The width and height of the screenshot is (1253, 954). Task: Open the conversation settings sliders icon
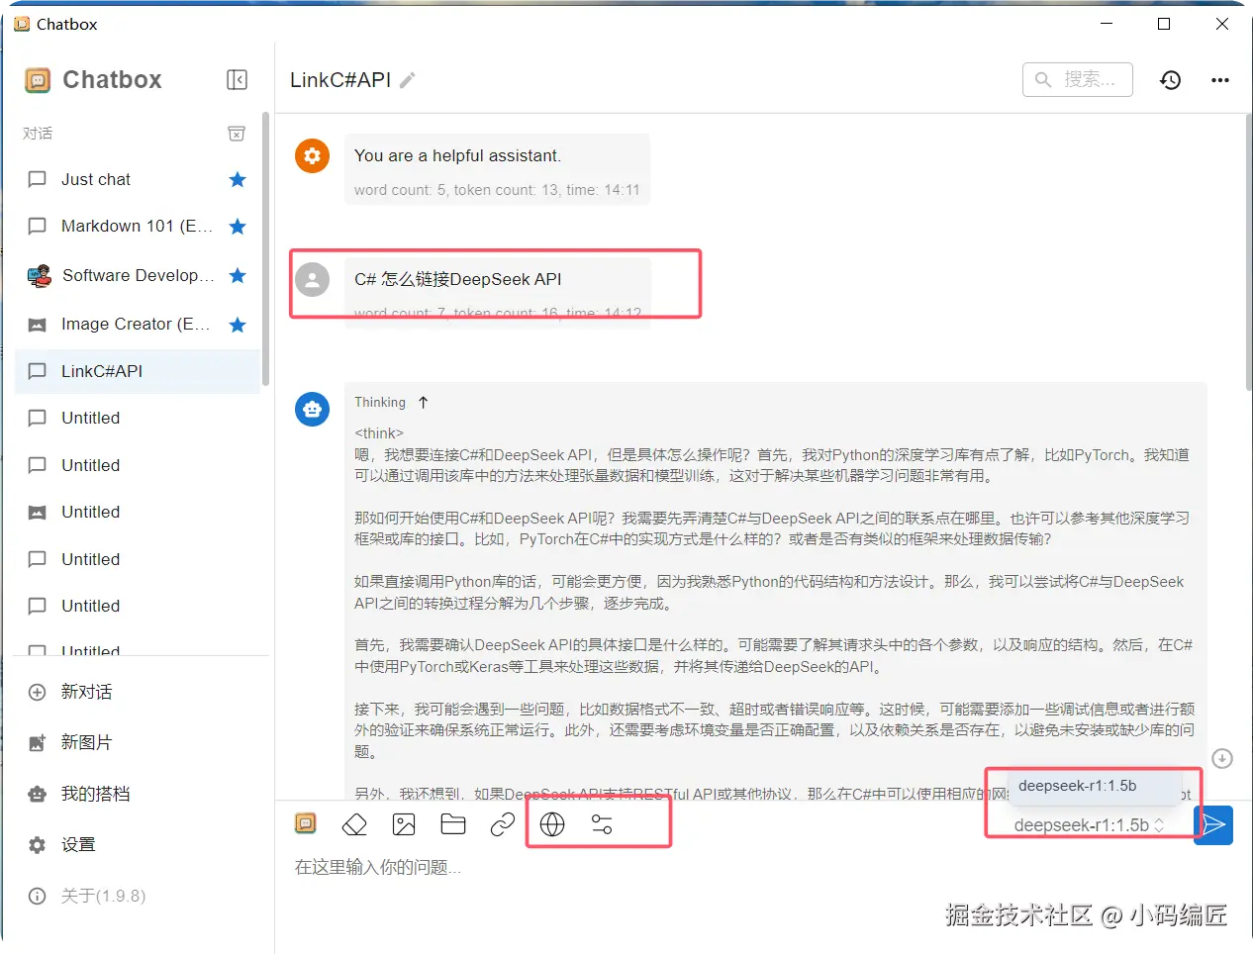point(602,824)
